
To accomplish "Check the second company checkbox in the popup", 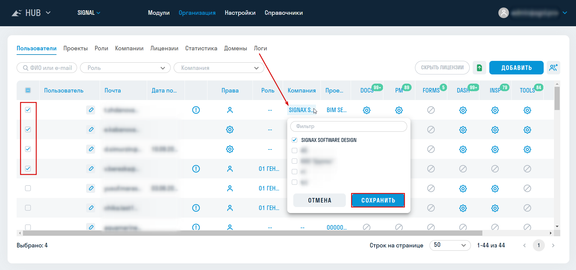I will click(294, 150).
